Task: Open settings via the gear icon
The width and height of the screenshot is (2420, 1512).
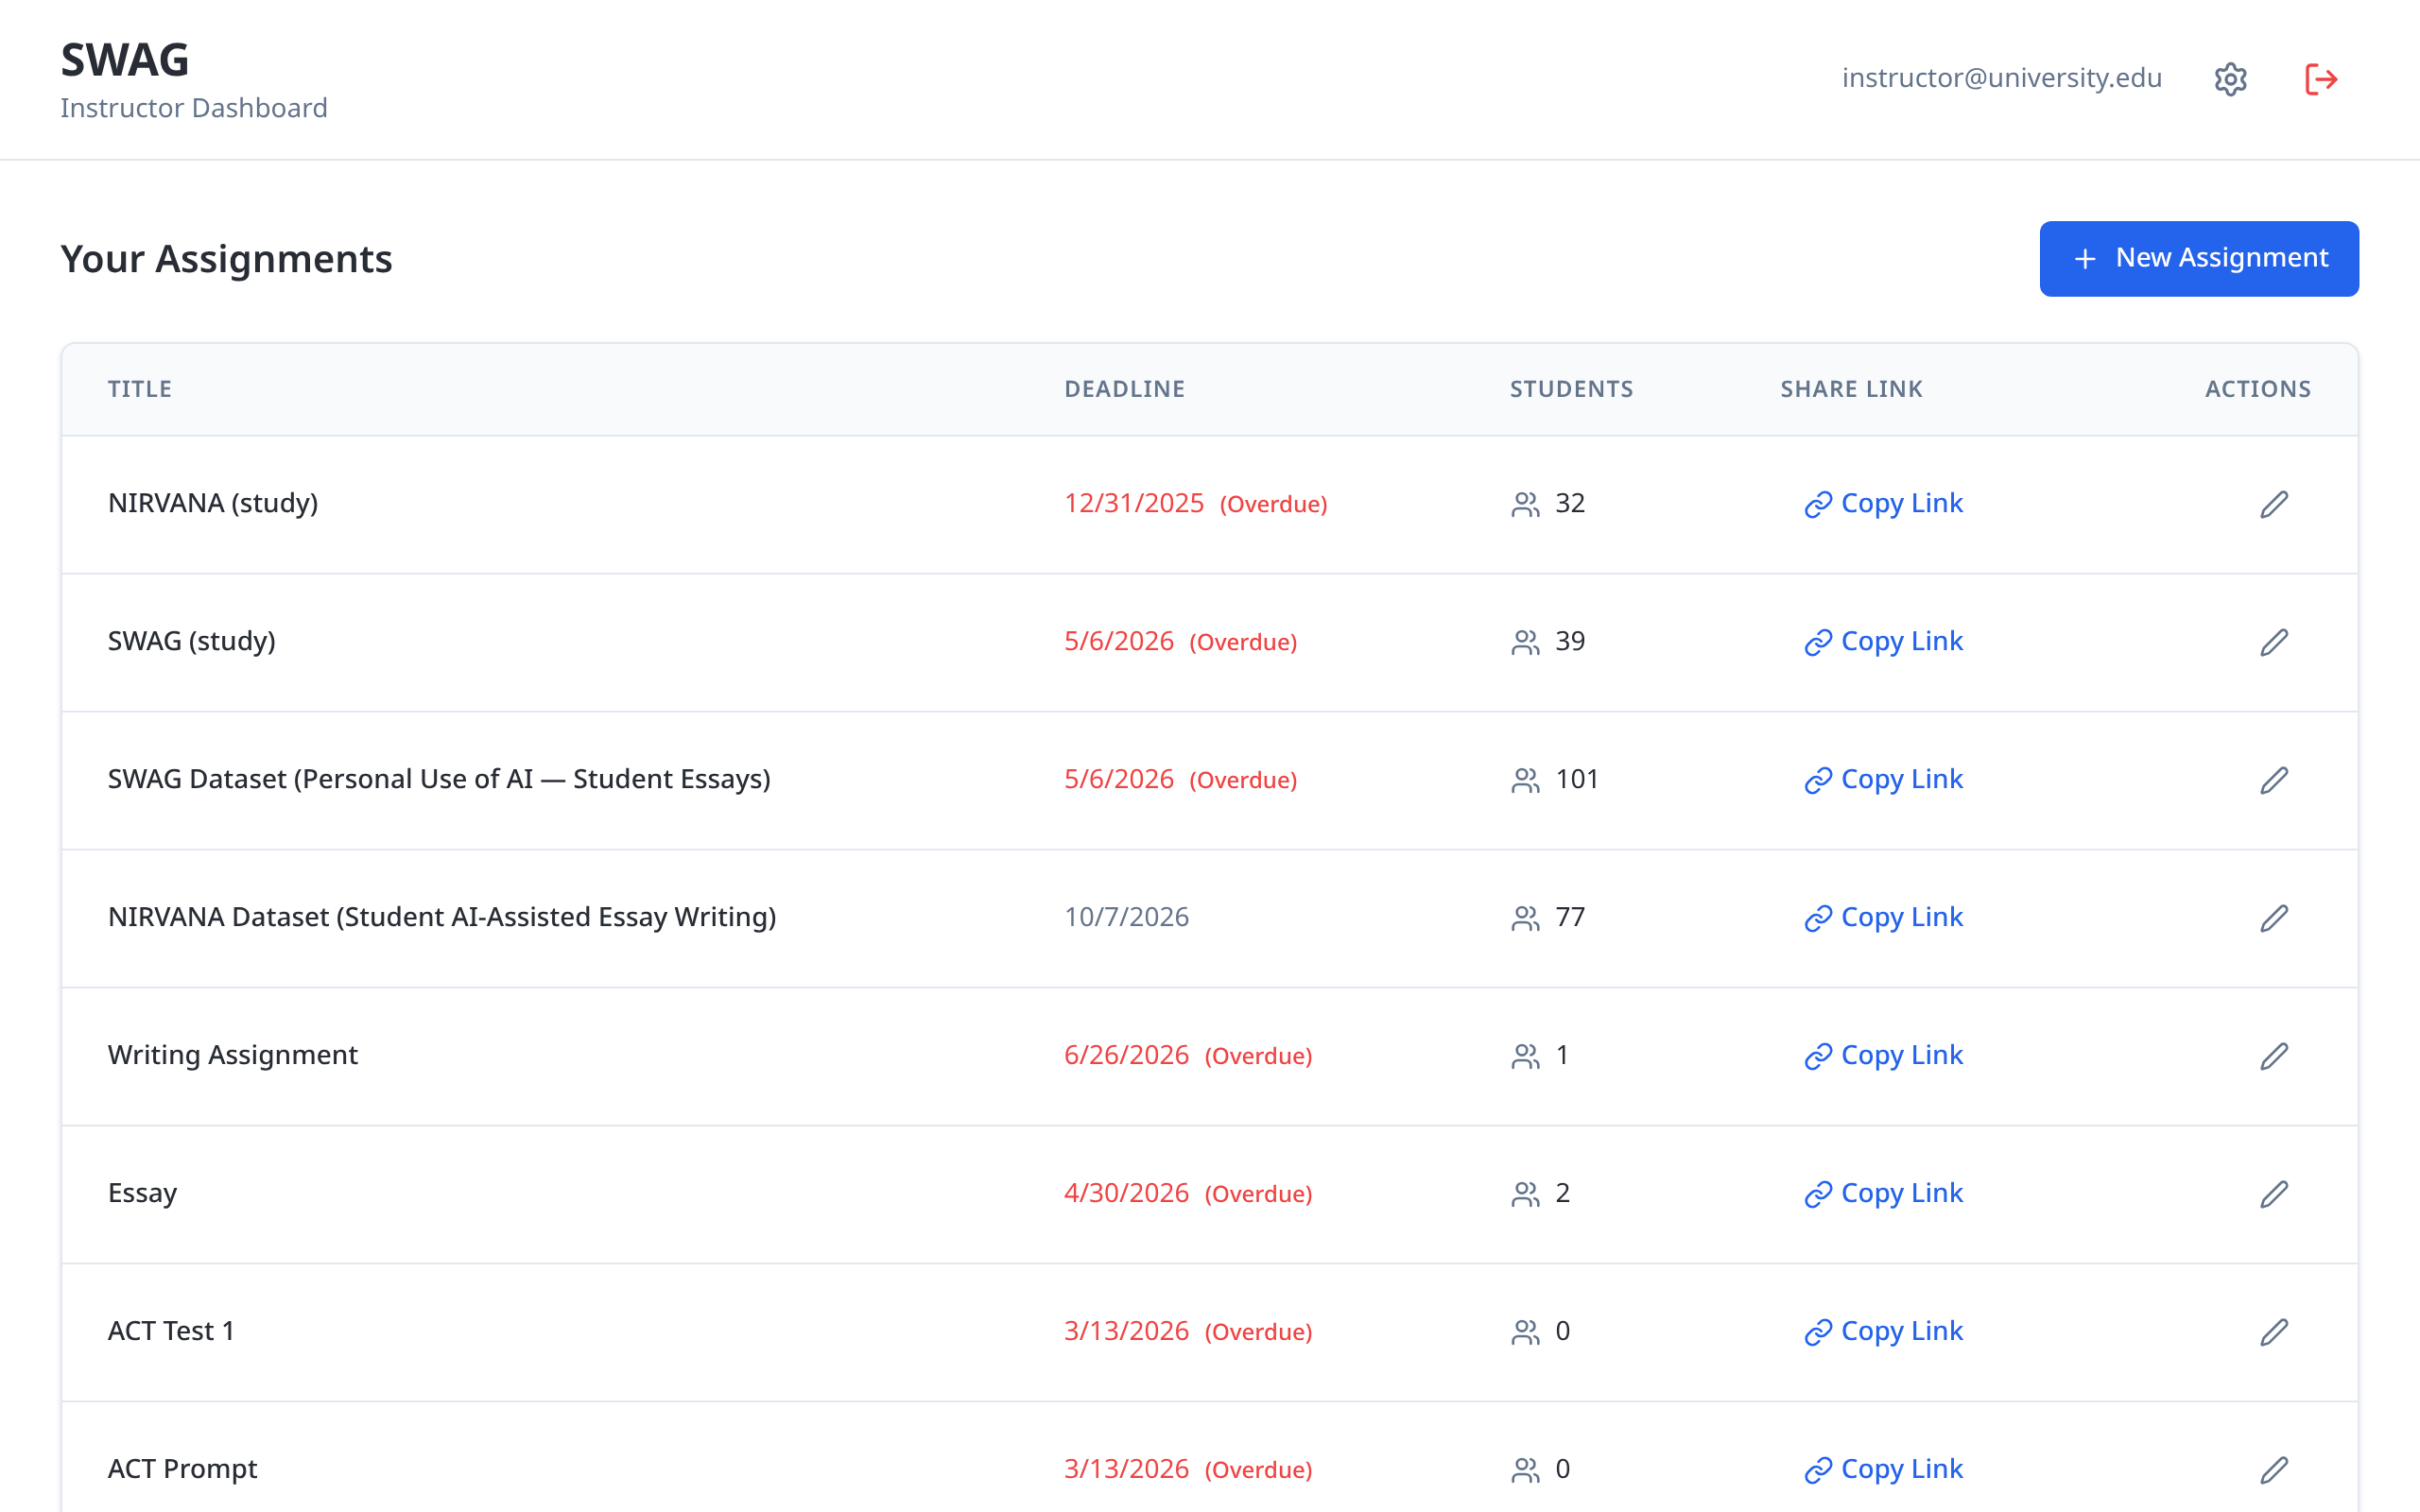Action: (x=2230, y=79)
